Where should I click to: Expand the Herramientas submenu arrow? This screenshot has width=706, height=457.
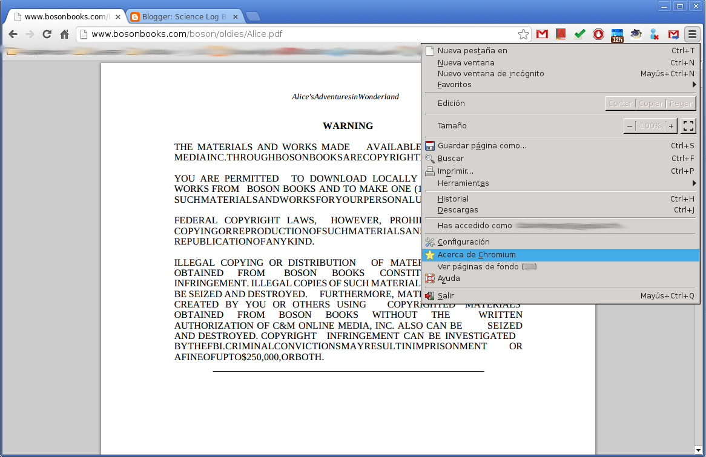(694, 183)
